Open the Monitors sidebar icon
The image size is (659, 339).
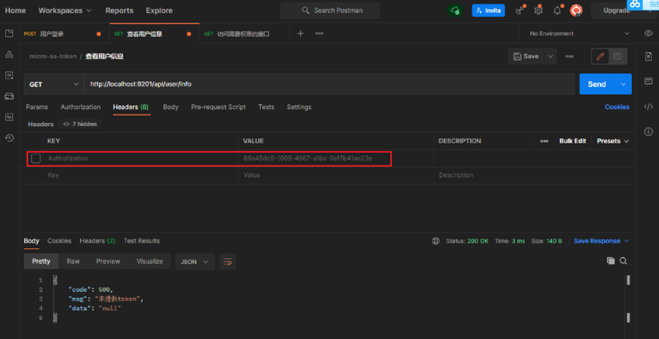[x=9, y=117]
